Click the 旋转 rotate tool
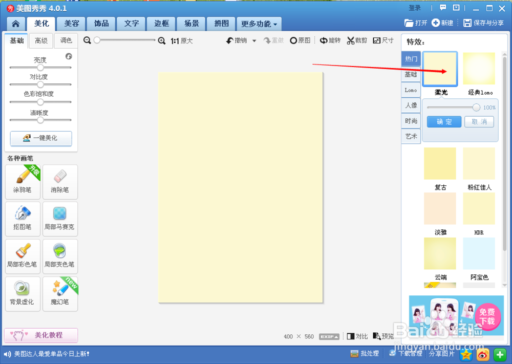The width and height of the screenshot is (512, 364). (x=330, y=40)
